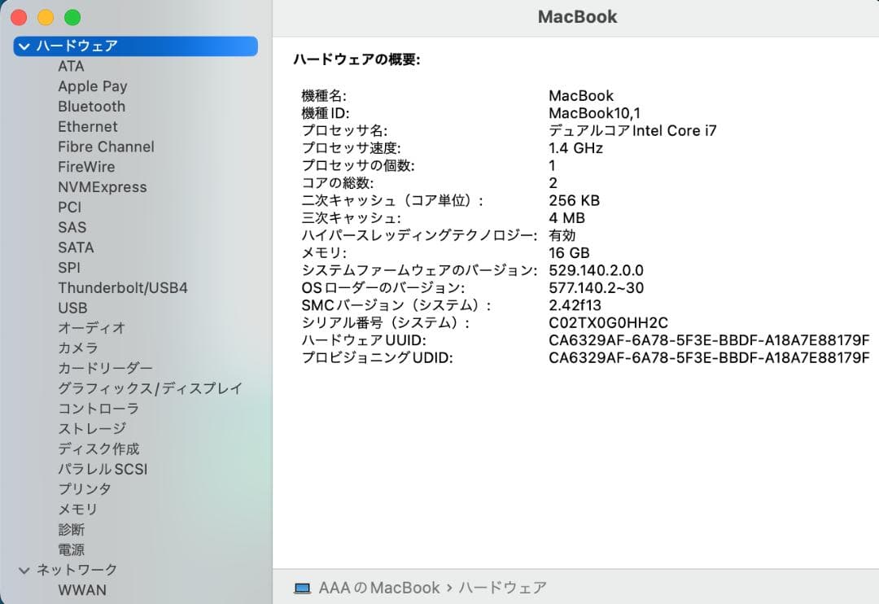This screenshot has height=604, width=879.
Task: Click the 4 MB cache value
Action: pyautogui.click(x=566, y=218)
